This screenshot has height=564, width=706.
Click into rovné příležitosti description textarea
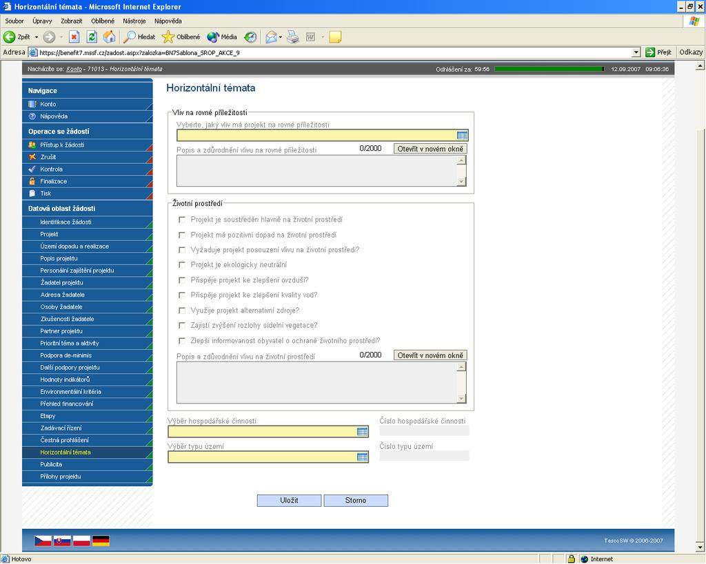[x=317, y=171]
